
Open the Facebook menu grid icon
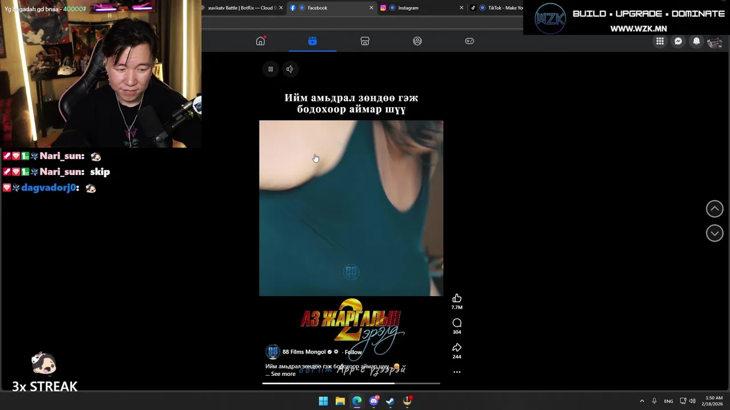(x=660, y=41)
